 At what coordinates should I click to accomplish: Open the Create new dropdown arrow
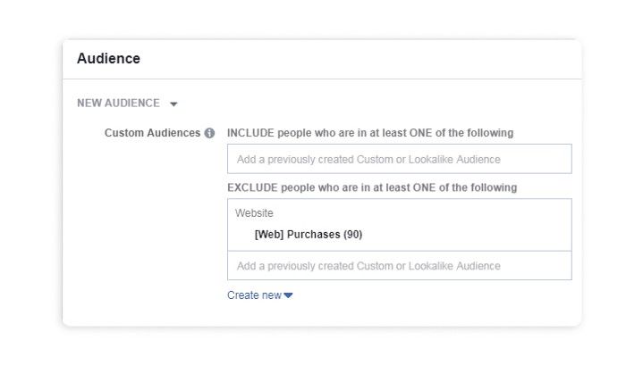pyautogui.click(x=288, y=295)
